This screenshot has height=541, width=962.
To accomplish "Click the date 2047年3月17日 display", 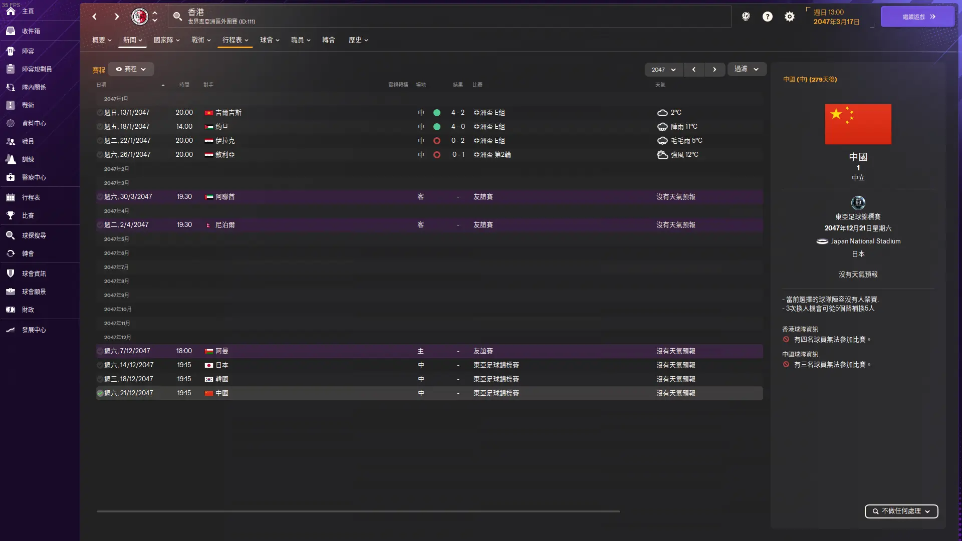I will click(x=836, y=22).
